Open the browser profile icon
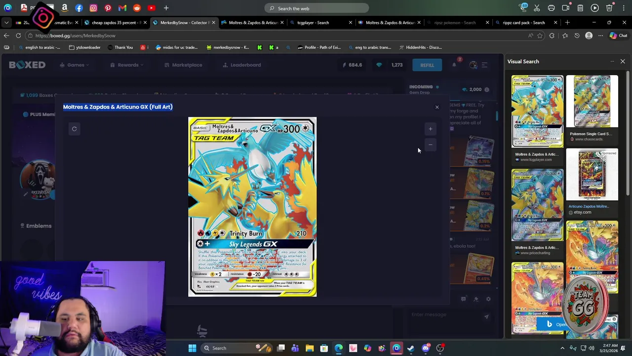 589,36
